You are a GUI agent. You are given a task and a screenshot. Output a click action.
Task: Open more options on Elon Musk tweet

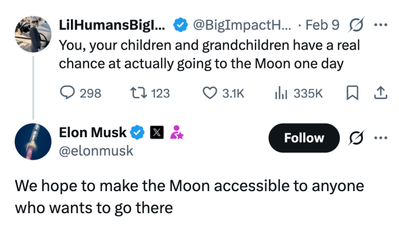click(x=380, y=138)
